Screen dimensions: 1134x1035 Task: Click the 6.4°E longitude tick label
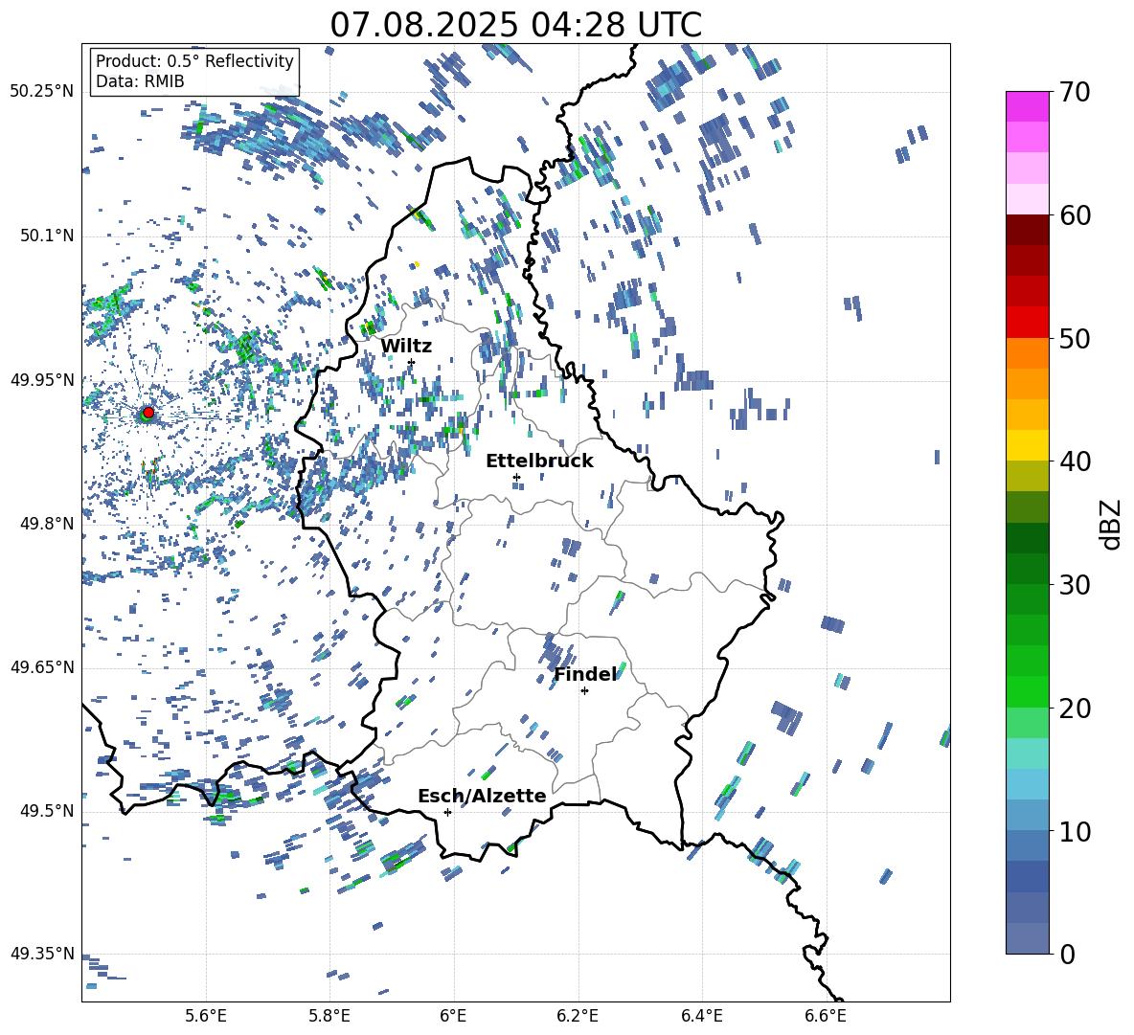701,1016
